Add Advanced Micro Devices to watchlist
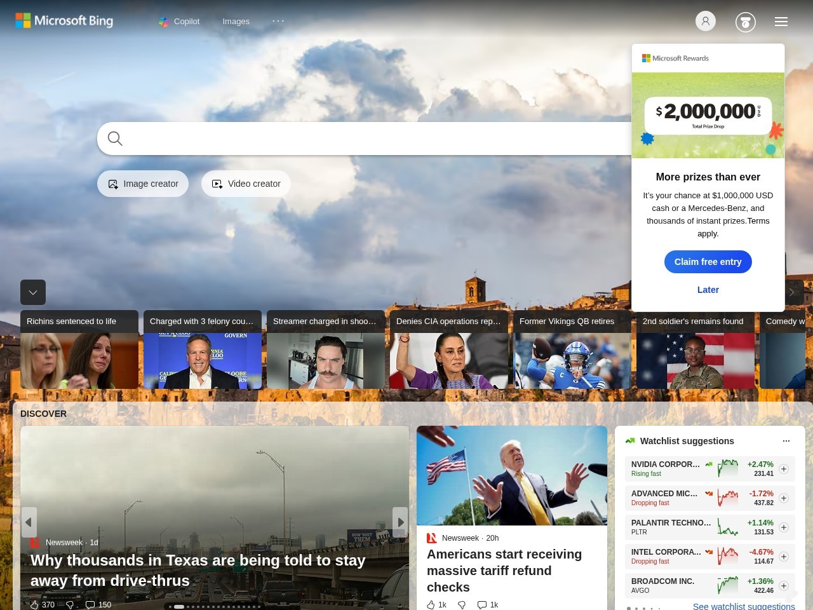Viewport: 813px width, 610px height. pos(784,498)
